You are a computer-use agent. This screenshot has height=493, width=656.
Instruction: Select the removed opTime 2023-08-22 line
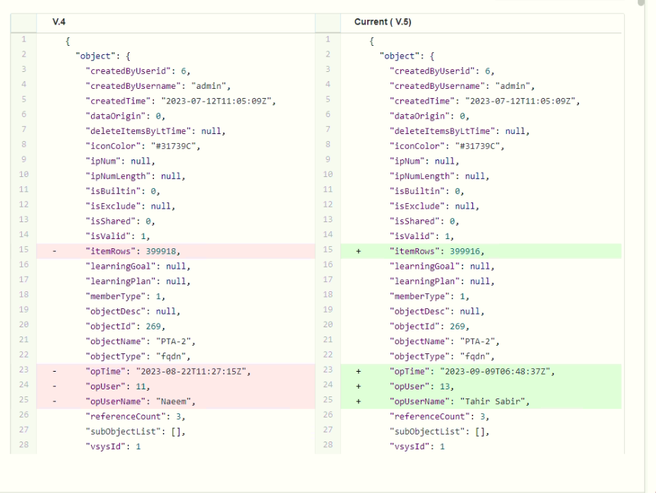(168, 371)
